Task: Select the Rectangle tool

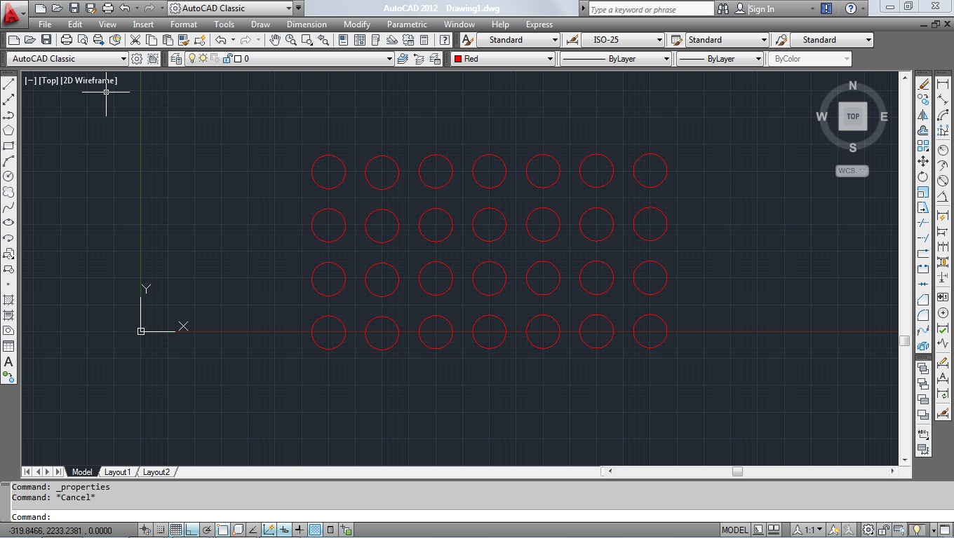Action: [8, 146]
